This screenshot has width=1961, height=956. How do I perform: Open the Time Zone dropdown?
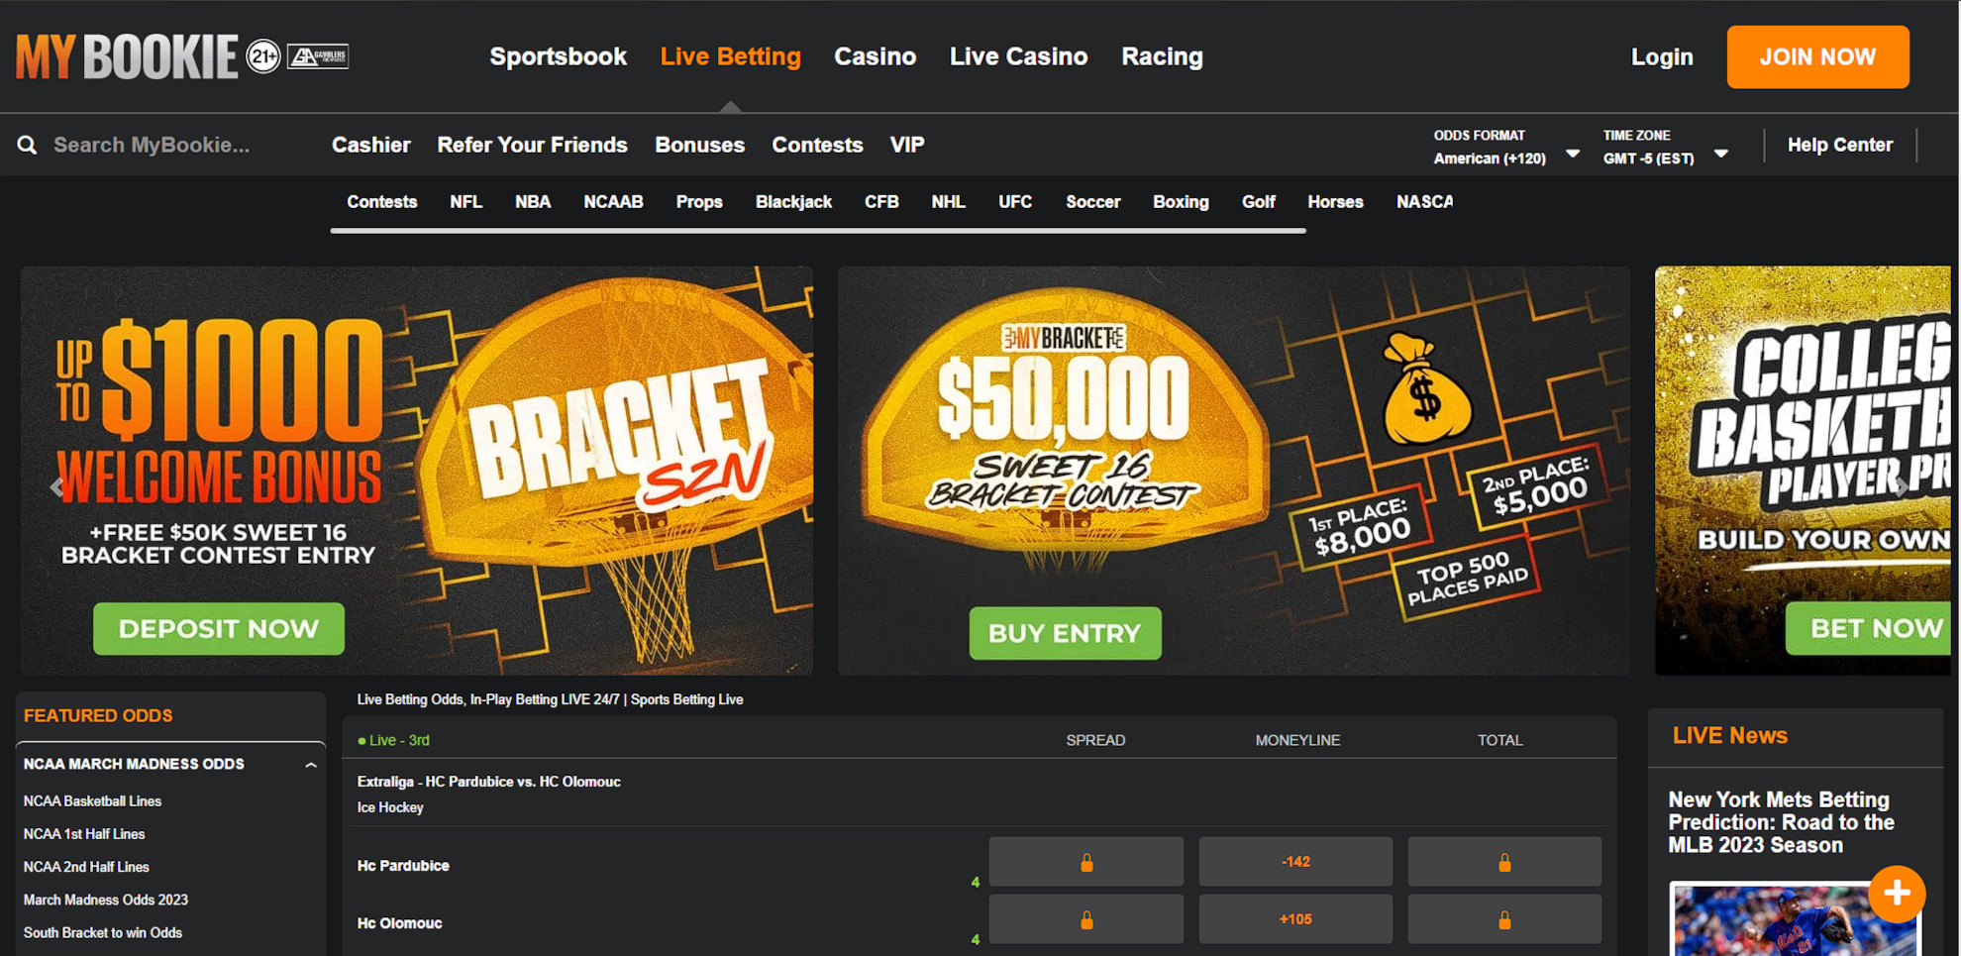(1666, 147)
